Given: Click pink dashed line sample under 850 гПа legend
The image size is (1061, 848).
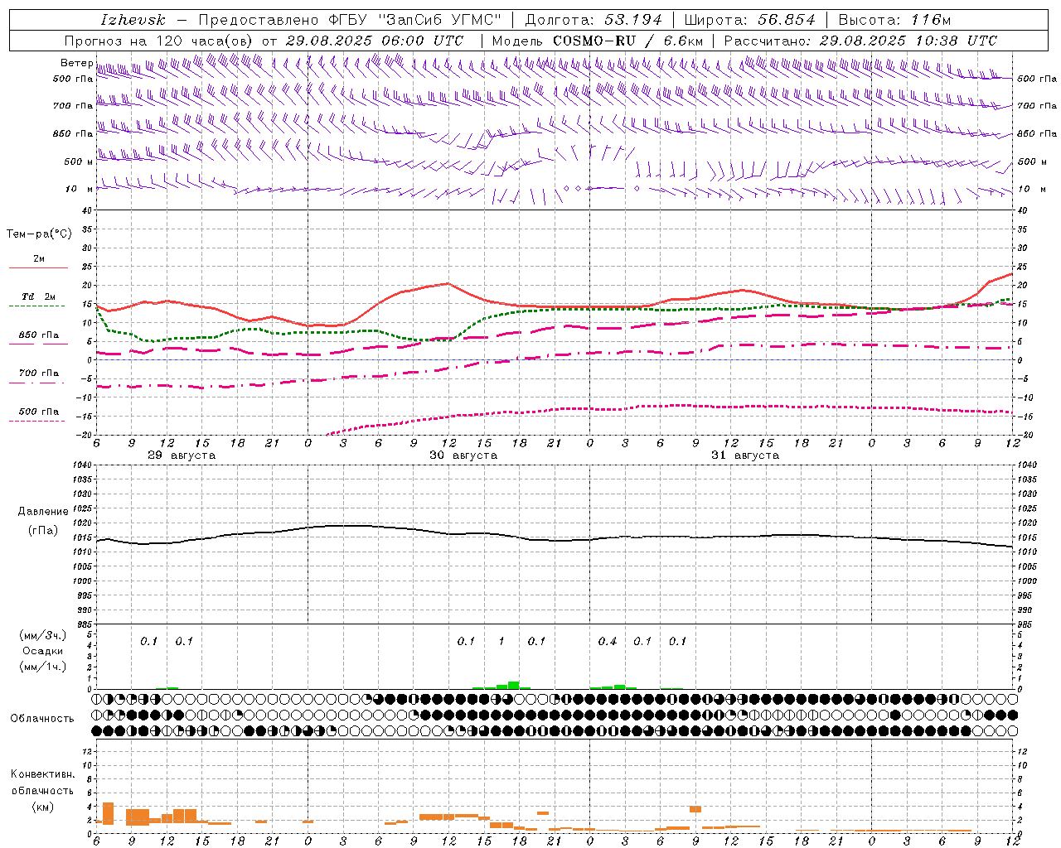Looking at the screenshot, I should click(x=36, y=344).
